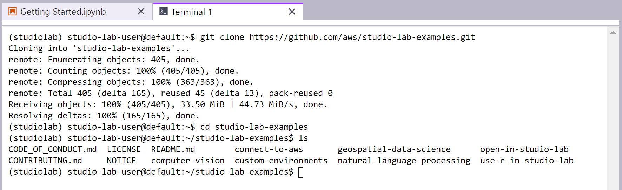Screen dimensions: 622x190
Task: Click the geospatial-data-science directory name
Action: pos(394,149)
